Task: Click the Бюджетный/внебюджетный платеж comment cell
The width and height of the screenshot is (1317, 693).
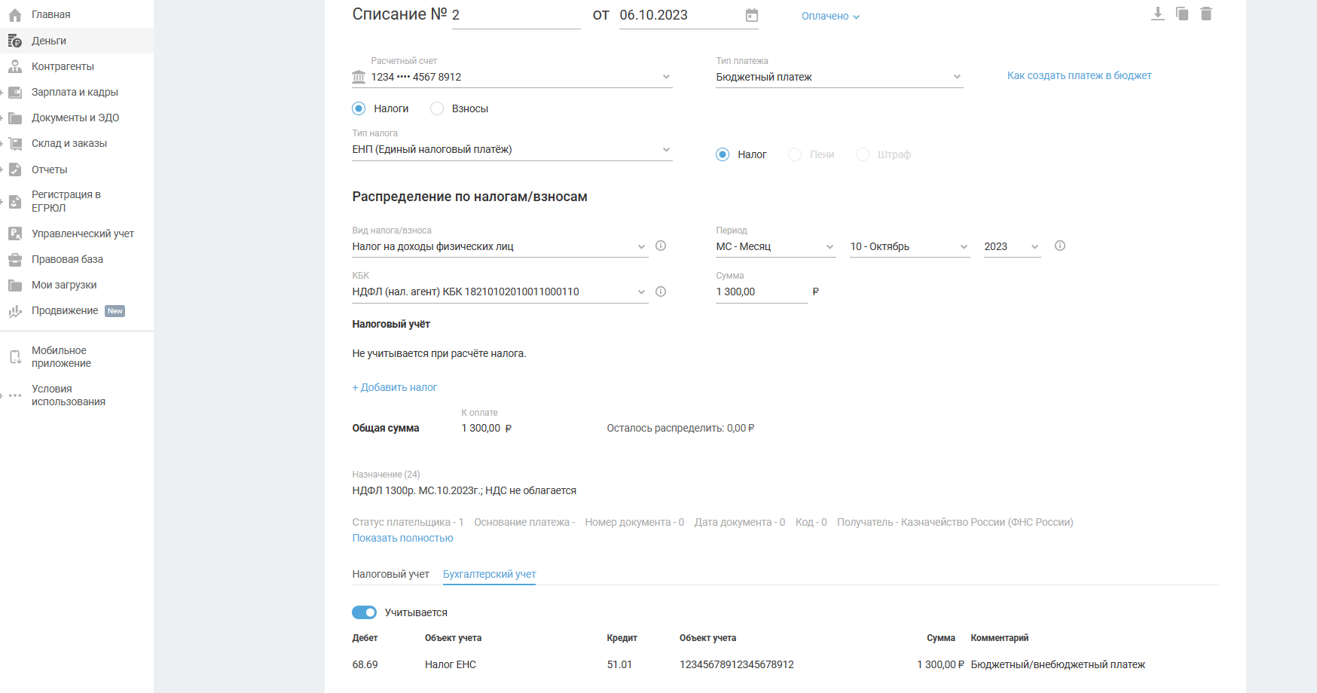Action: [1058, 664]
